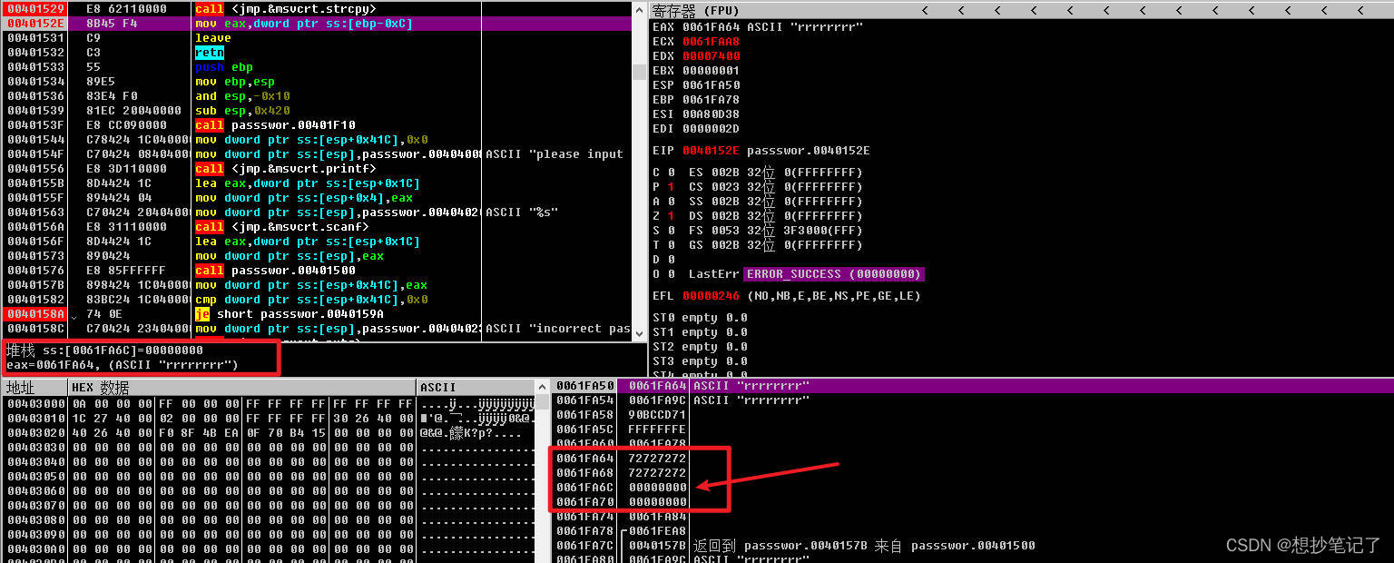Select dump row at address 00403000

(x=270, y=404)
